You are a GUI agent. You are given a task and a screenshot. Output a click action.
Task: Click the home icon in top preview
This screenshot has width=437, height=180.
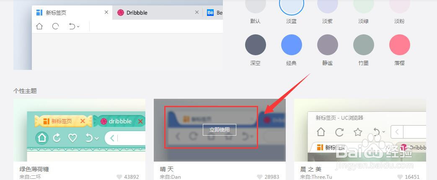tap(39, 26)
